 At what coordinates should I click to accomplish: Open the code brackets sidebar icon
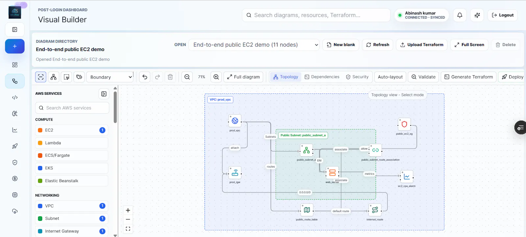pyautogui.click(x=15, y=97)
